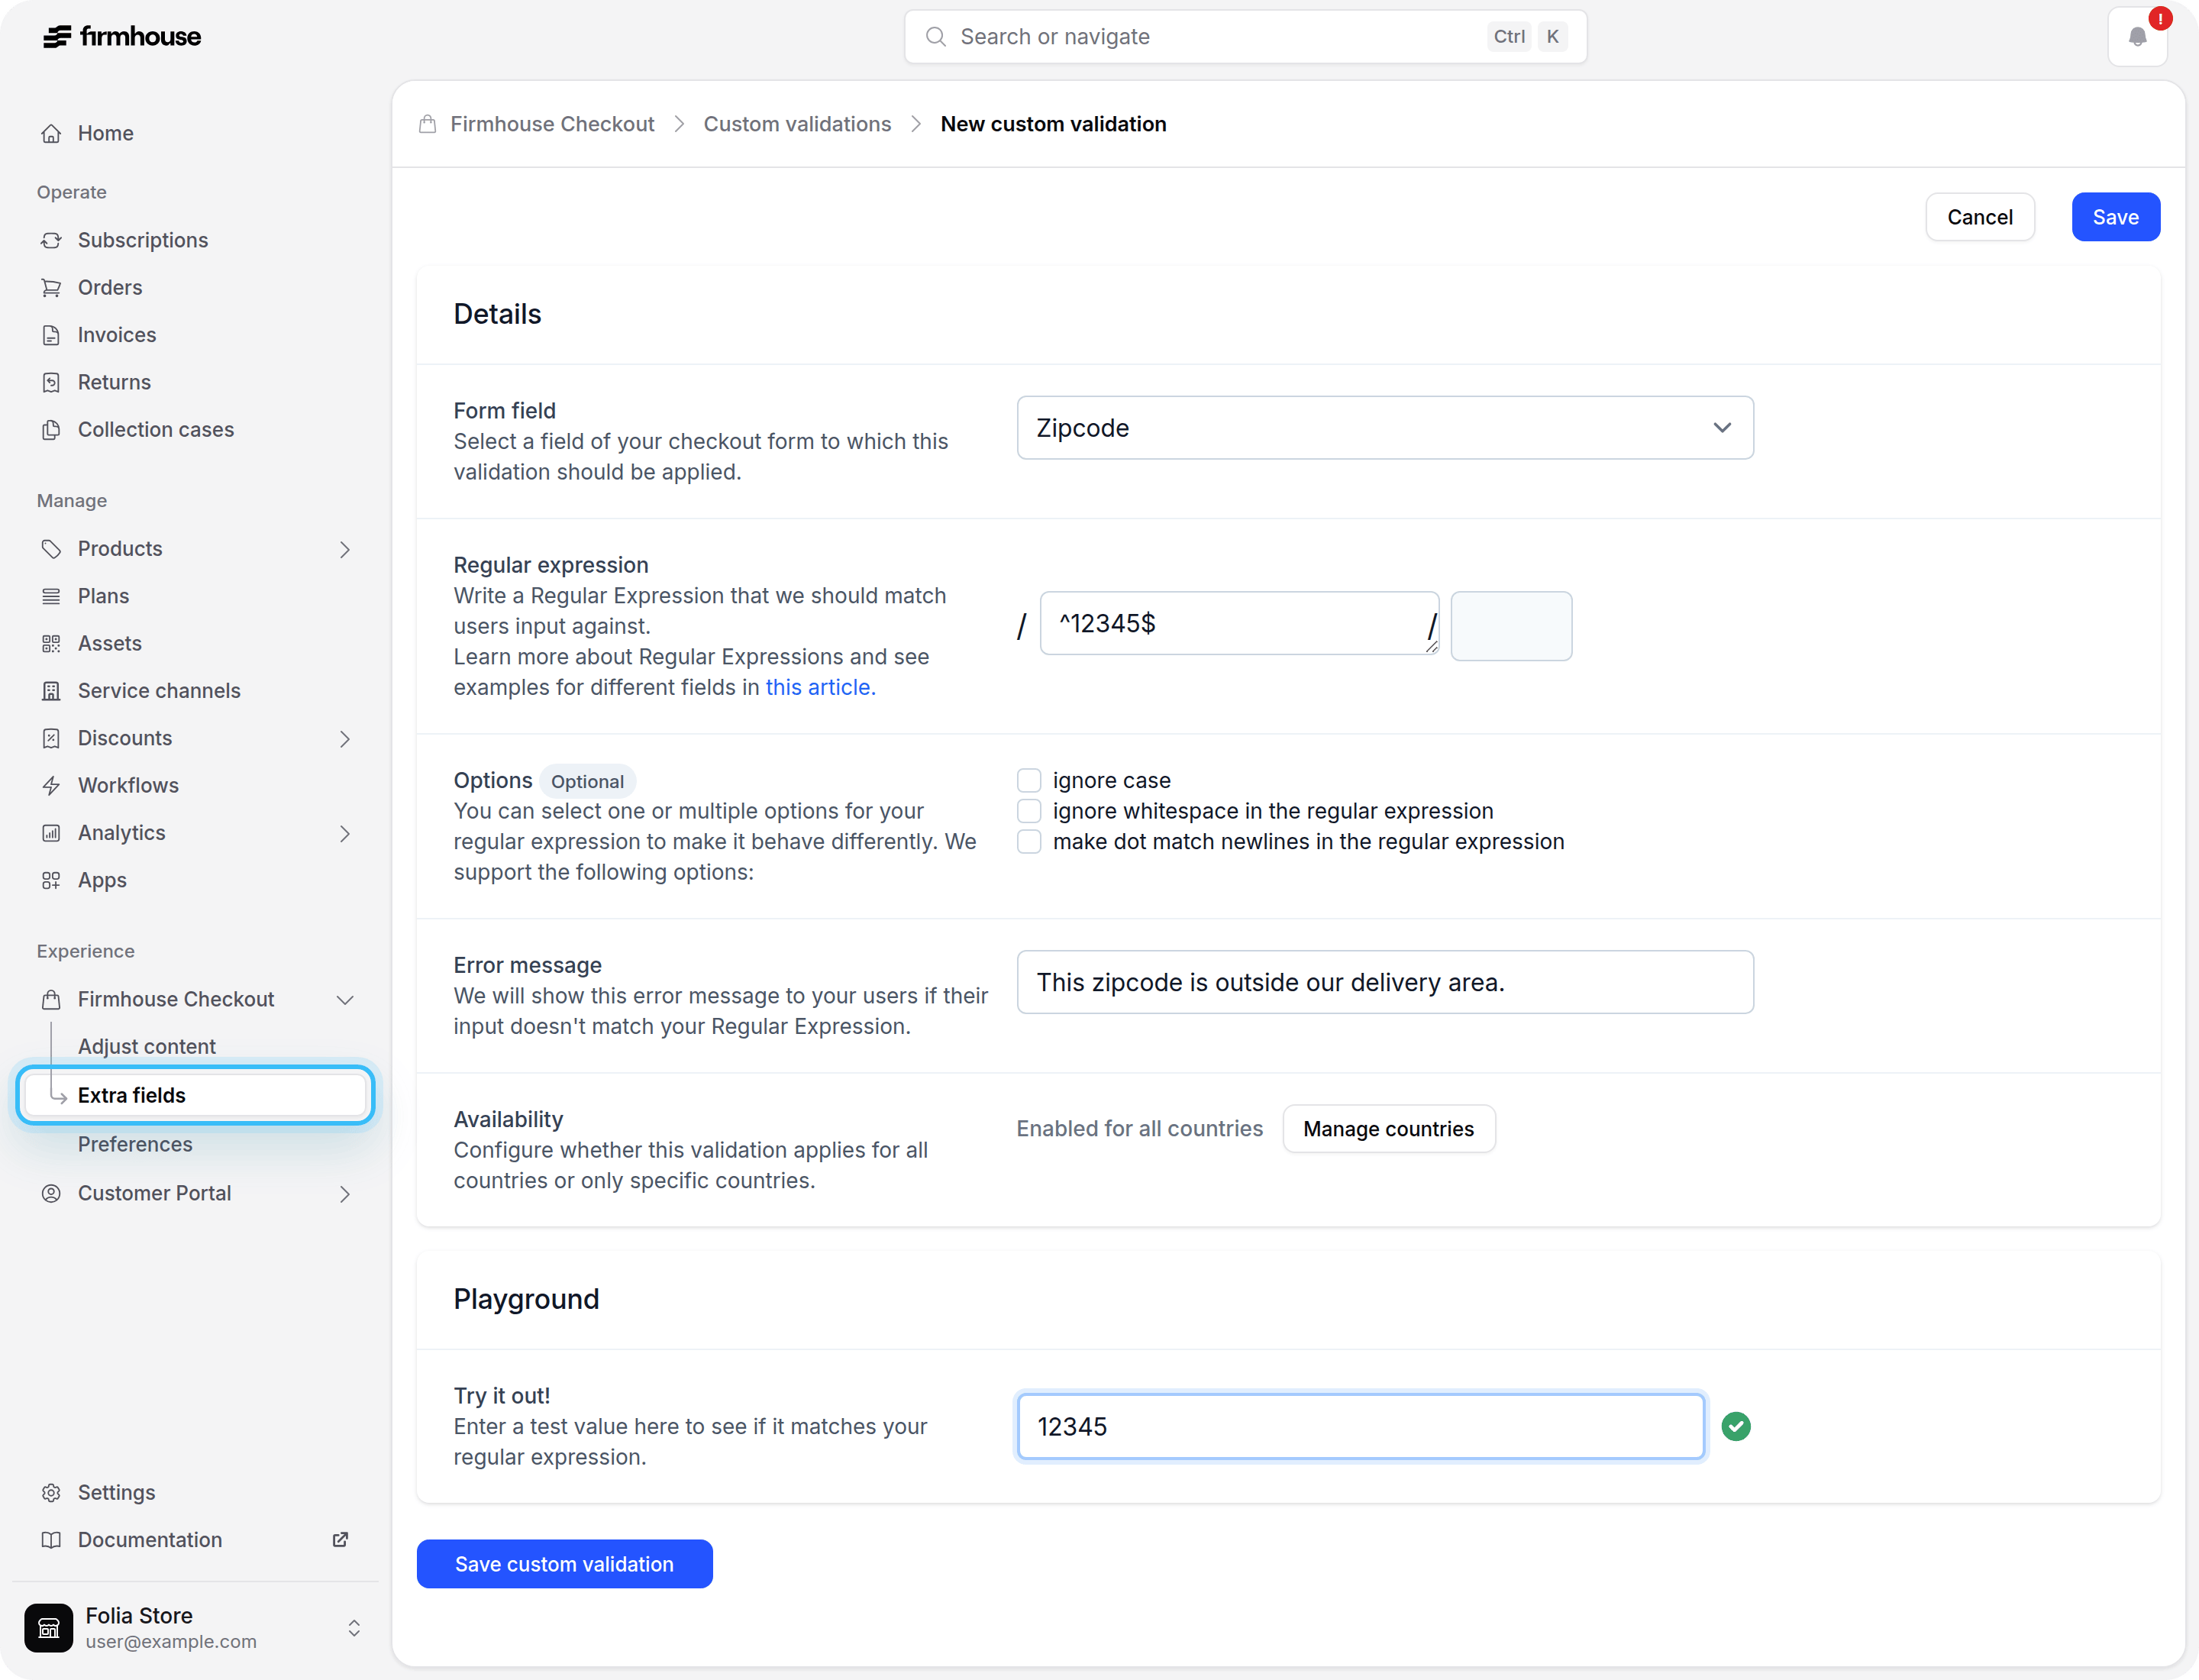The image size is (2199, 1680).
Task: Click the Optional badge next to Options
Action: [x=587, y=781]
